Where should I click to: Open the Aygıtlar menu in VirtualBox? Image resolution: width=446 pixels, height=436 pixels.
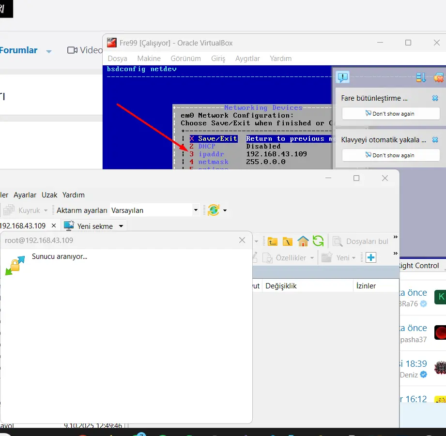247,58
